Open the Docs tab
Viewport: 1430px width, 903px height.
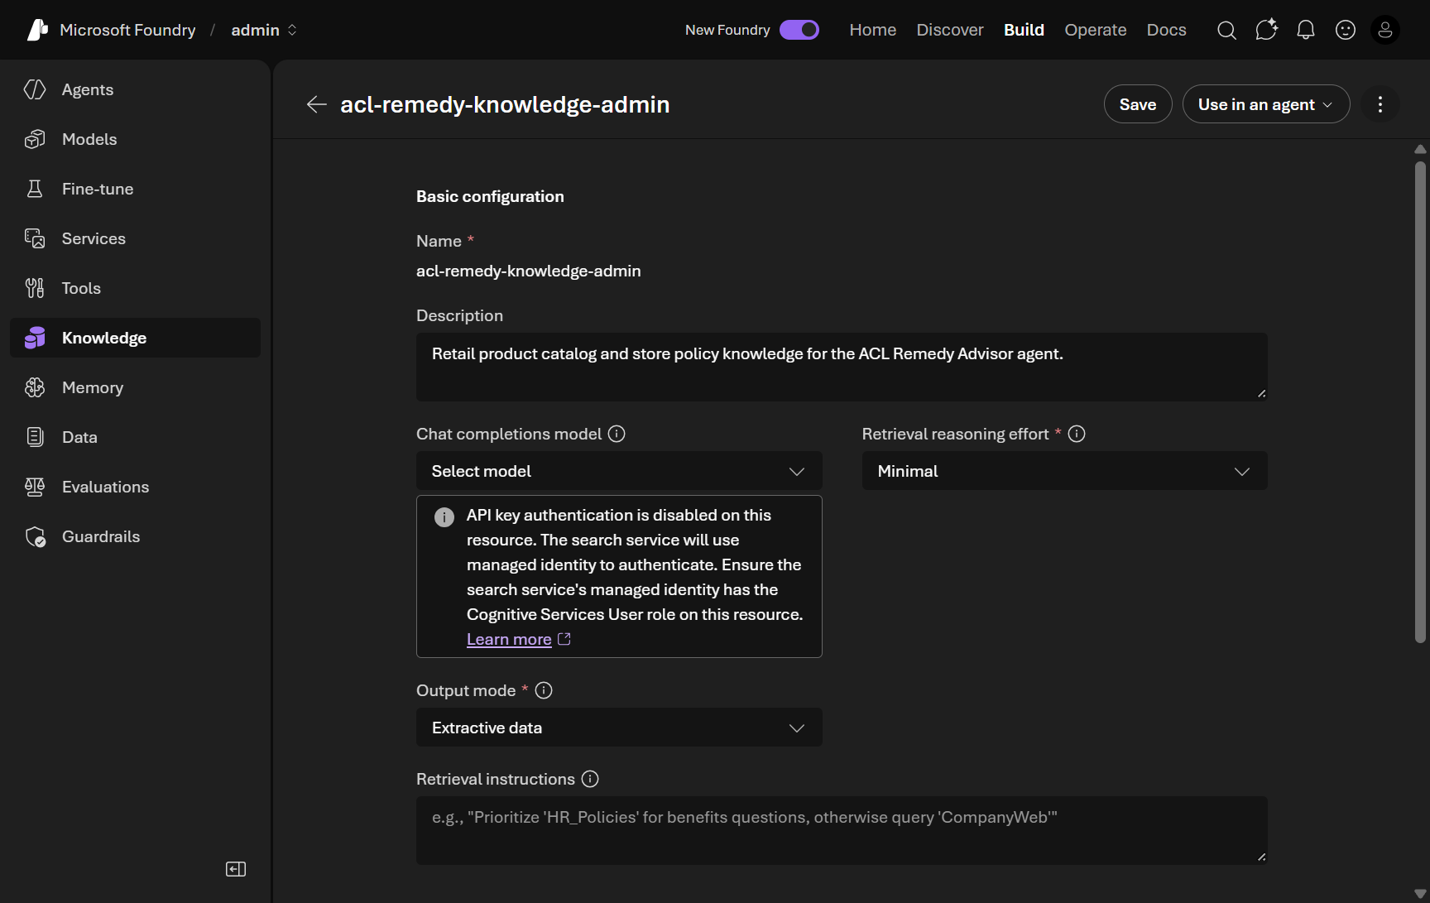coord(1166,31)
